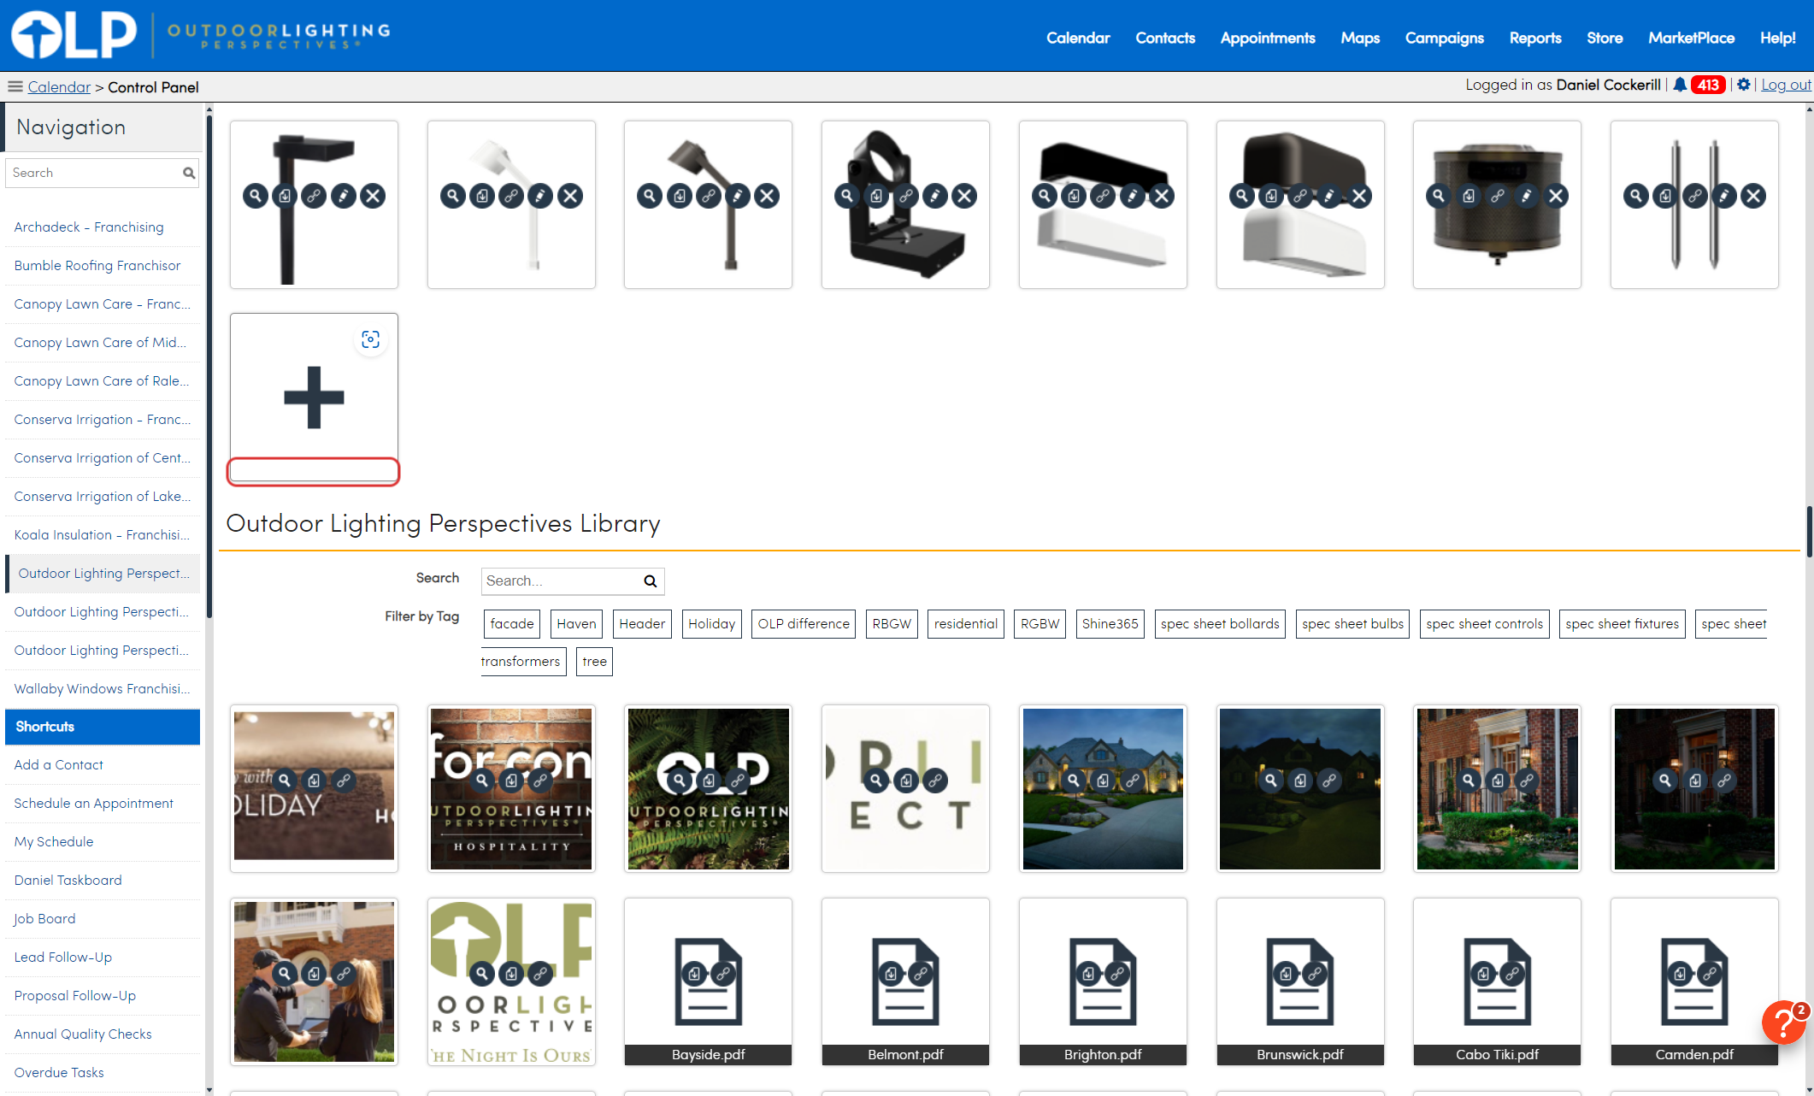Copy link for the bronze spotlight
The height and width of the screenshot is (1096, 1814).
point(709,196)
